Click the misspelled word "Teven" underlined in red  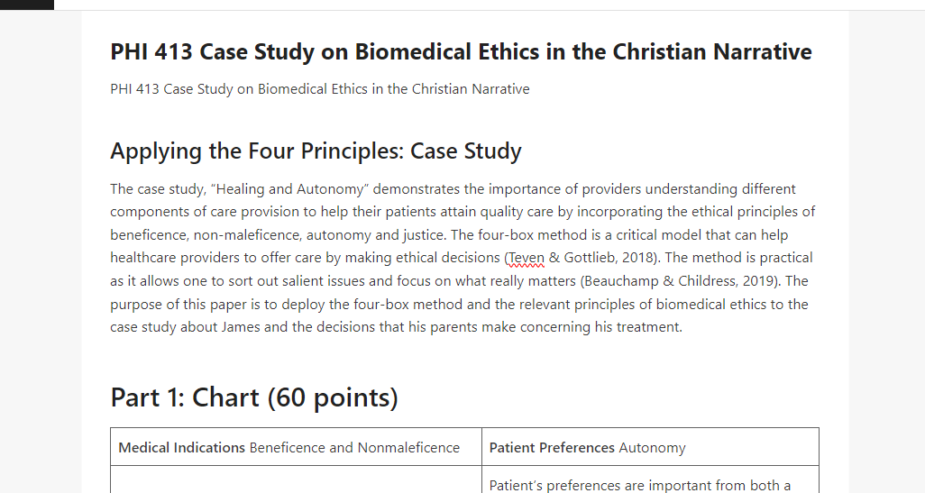point(527,258)
